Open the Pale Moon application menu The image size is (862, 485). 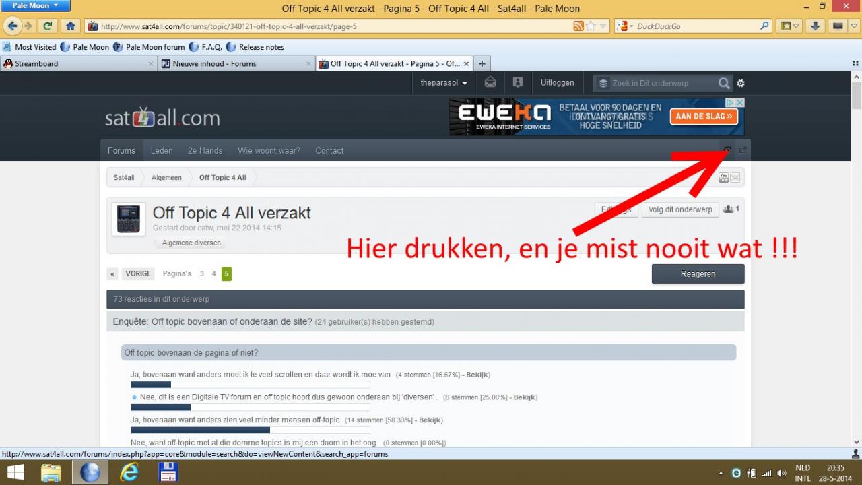36,6
